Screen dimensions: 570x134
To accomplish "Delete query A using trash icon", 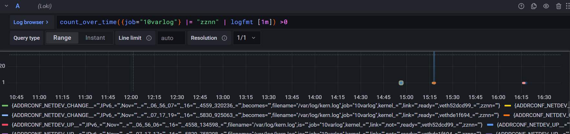I will 558,6.
